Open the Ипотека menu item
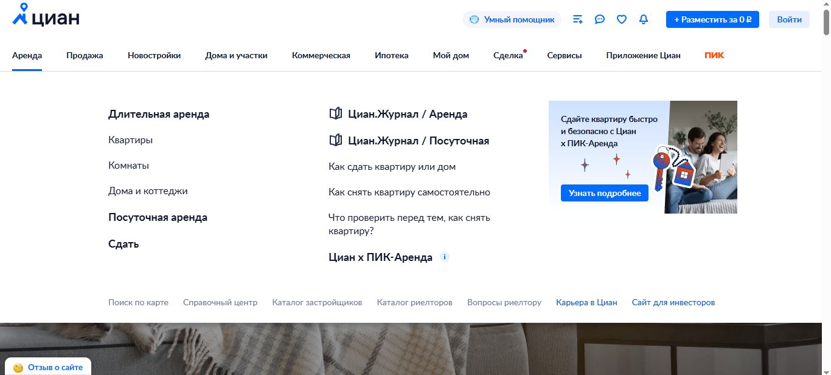 pyautogui.click(x=392, y=55)
